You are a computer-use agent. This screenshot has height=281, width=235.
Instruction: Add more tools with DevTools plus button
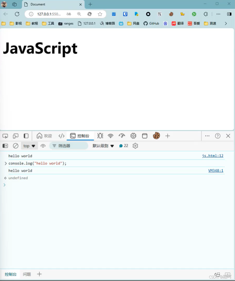click(167, 136)
